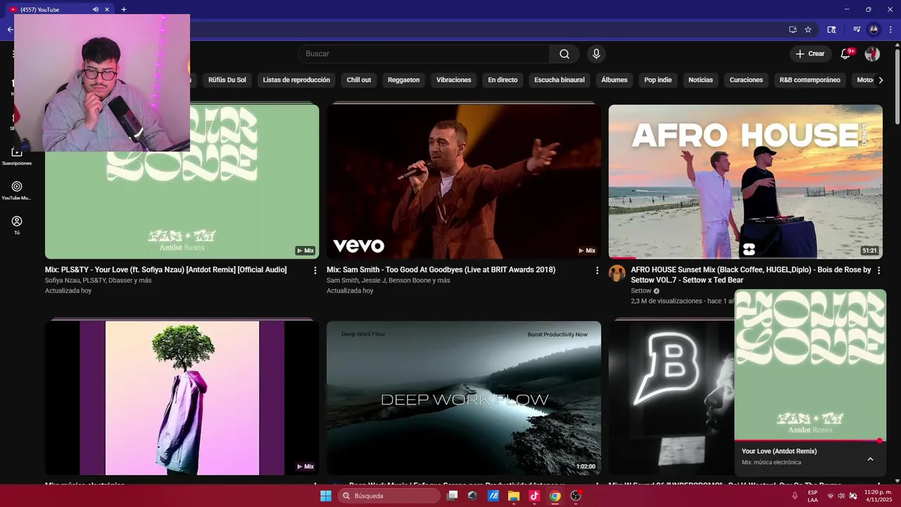
Task: Click the miniplayer Your Love video
Action: 810,364
